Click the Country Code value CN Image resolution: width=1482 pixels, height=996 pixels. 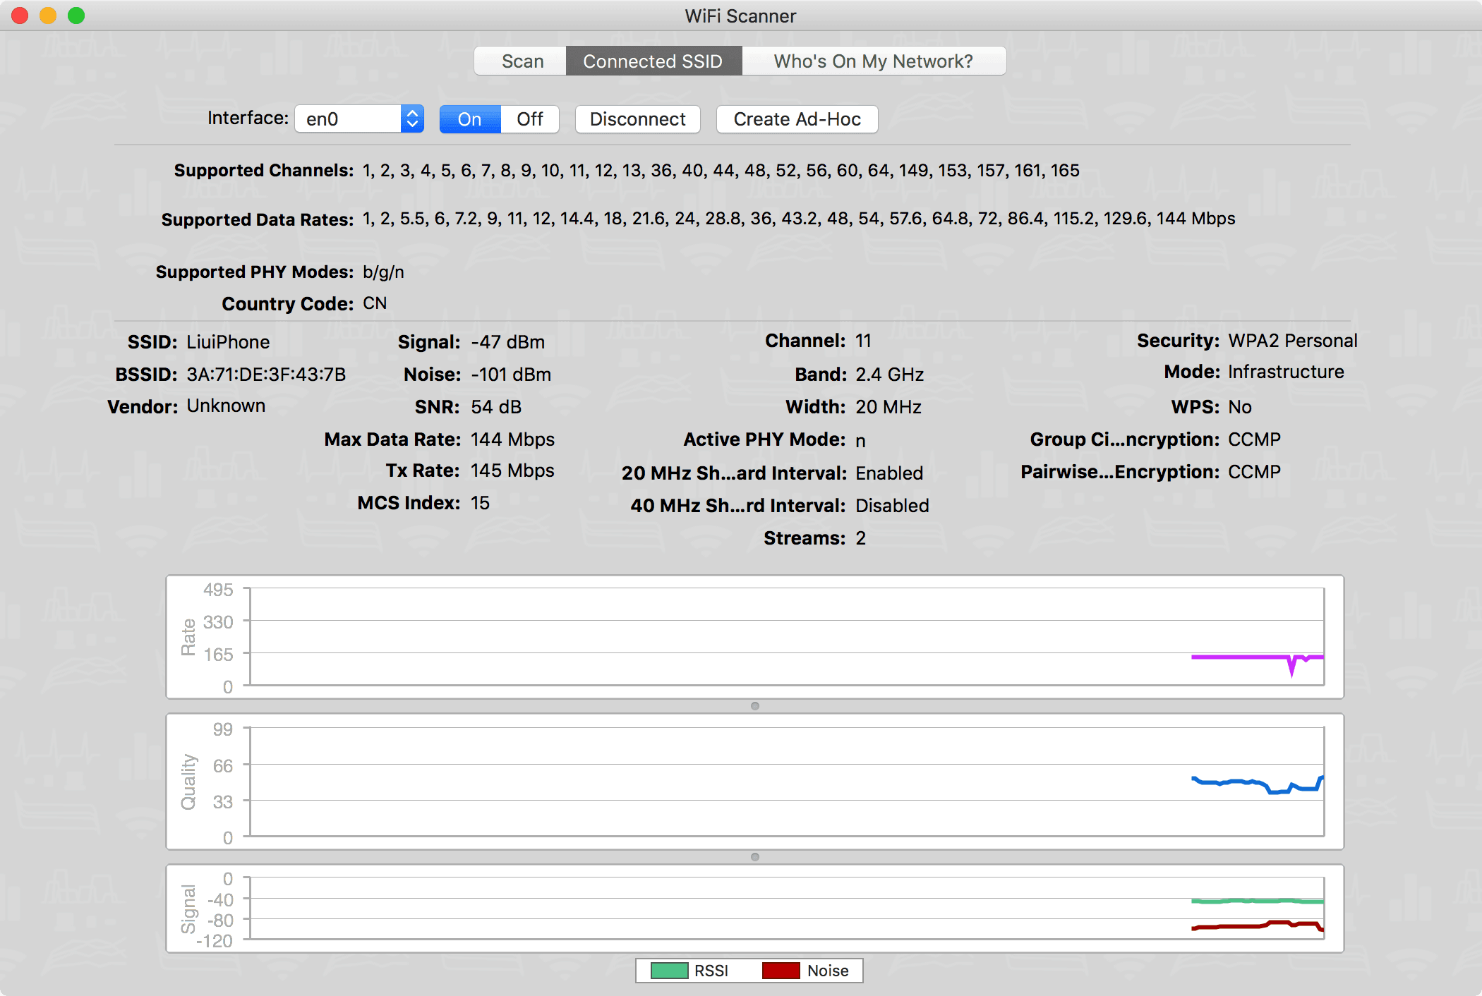375,303
